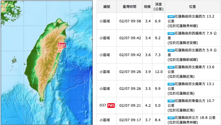Select the 臺灣時間 column header
221x125 pixels.
130,7
